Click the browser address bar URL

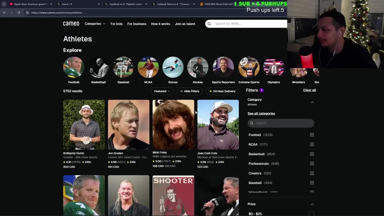(x=57, y=13)
